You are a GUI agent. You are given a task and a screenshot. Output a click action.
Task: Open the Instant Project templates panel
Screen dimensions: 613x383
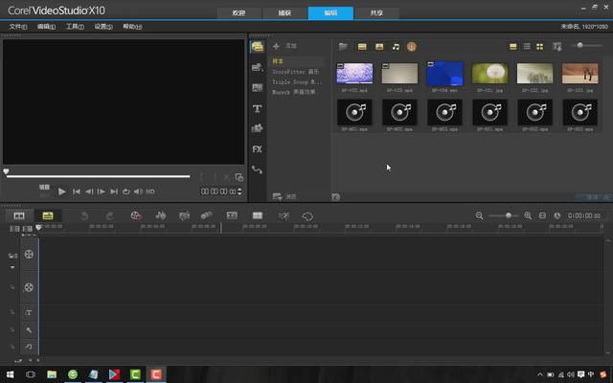pyautogui.click(x=257, y=67)
